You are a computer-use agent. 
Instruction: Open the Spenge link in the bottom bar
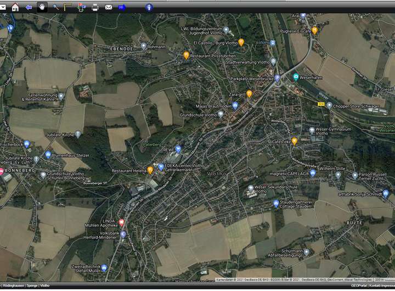click(31, 286)
